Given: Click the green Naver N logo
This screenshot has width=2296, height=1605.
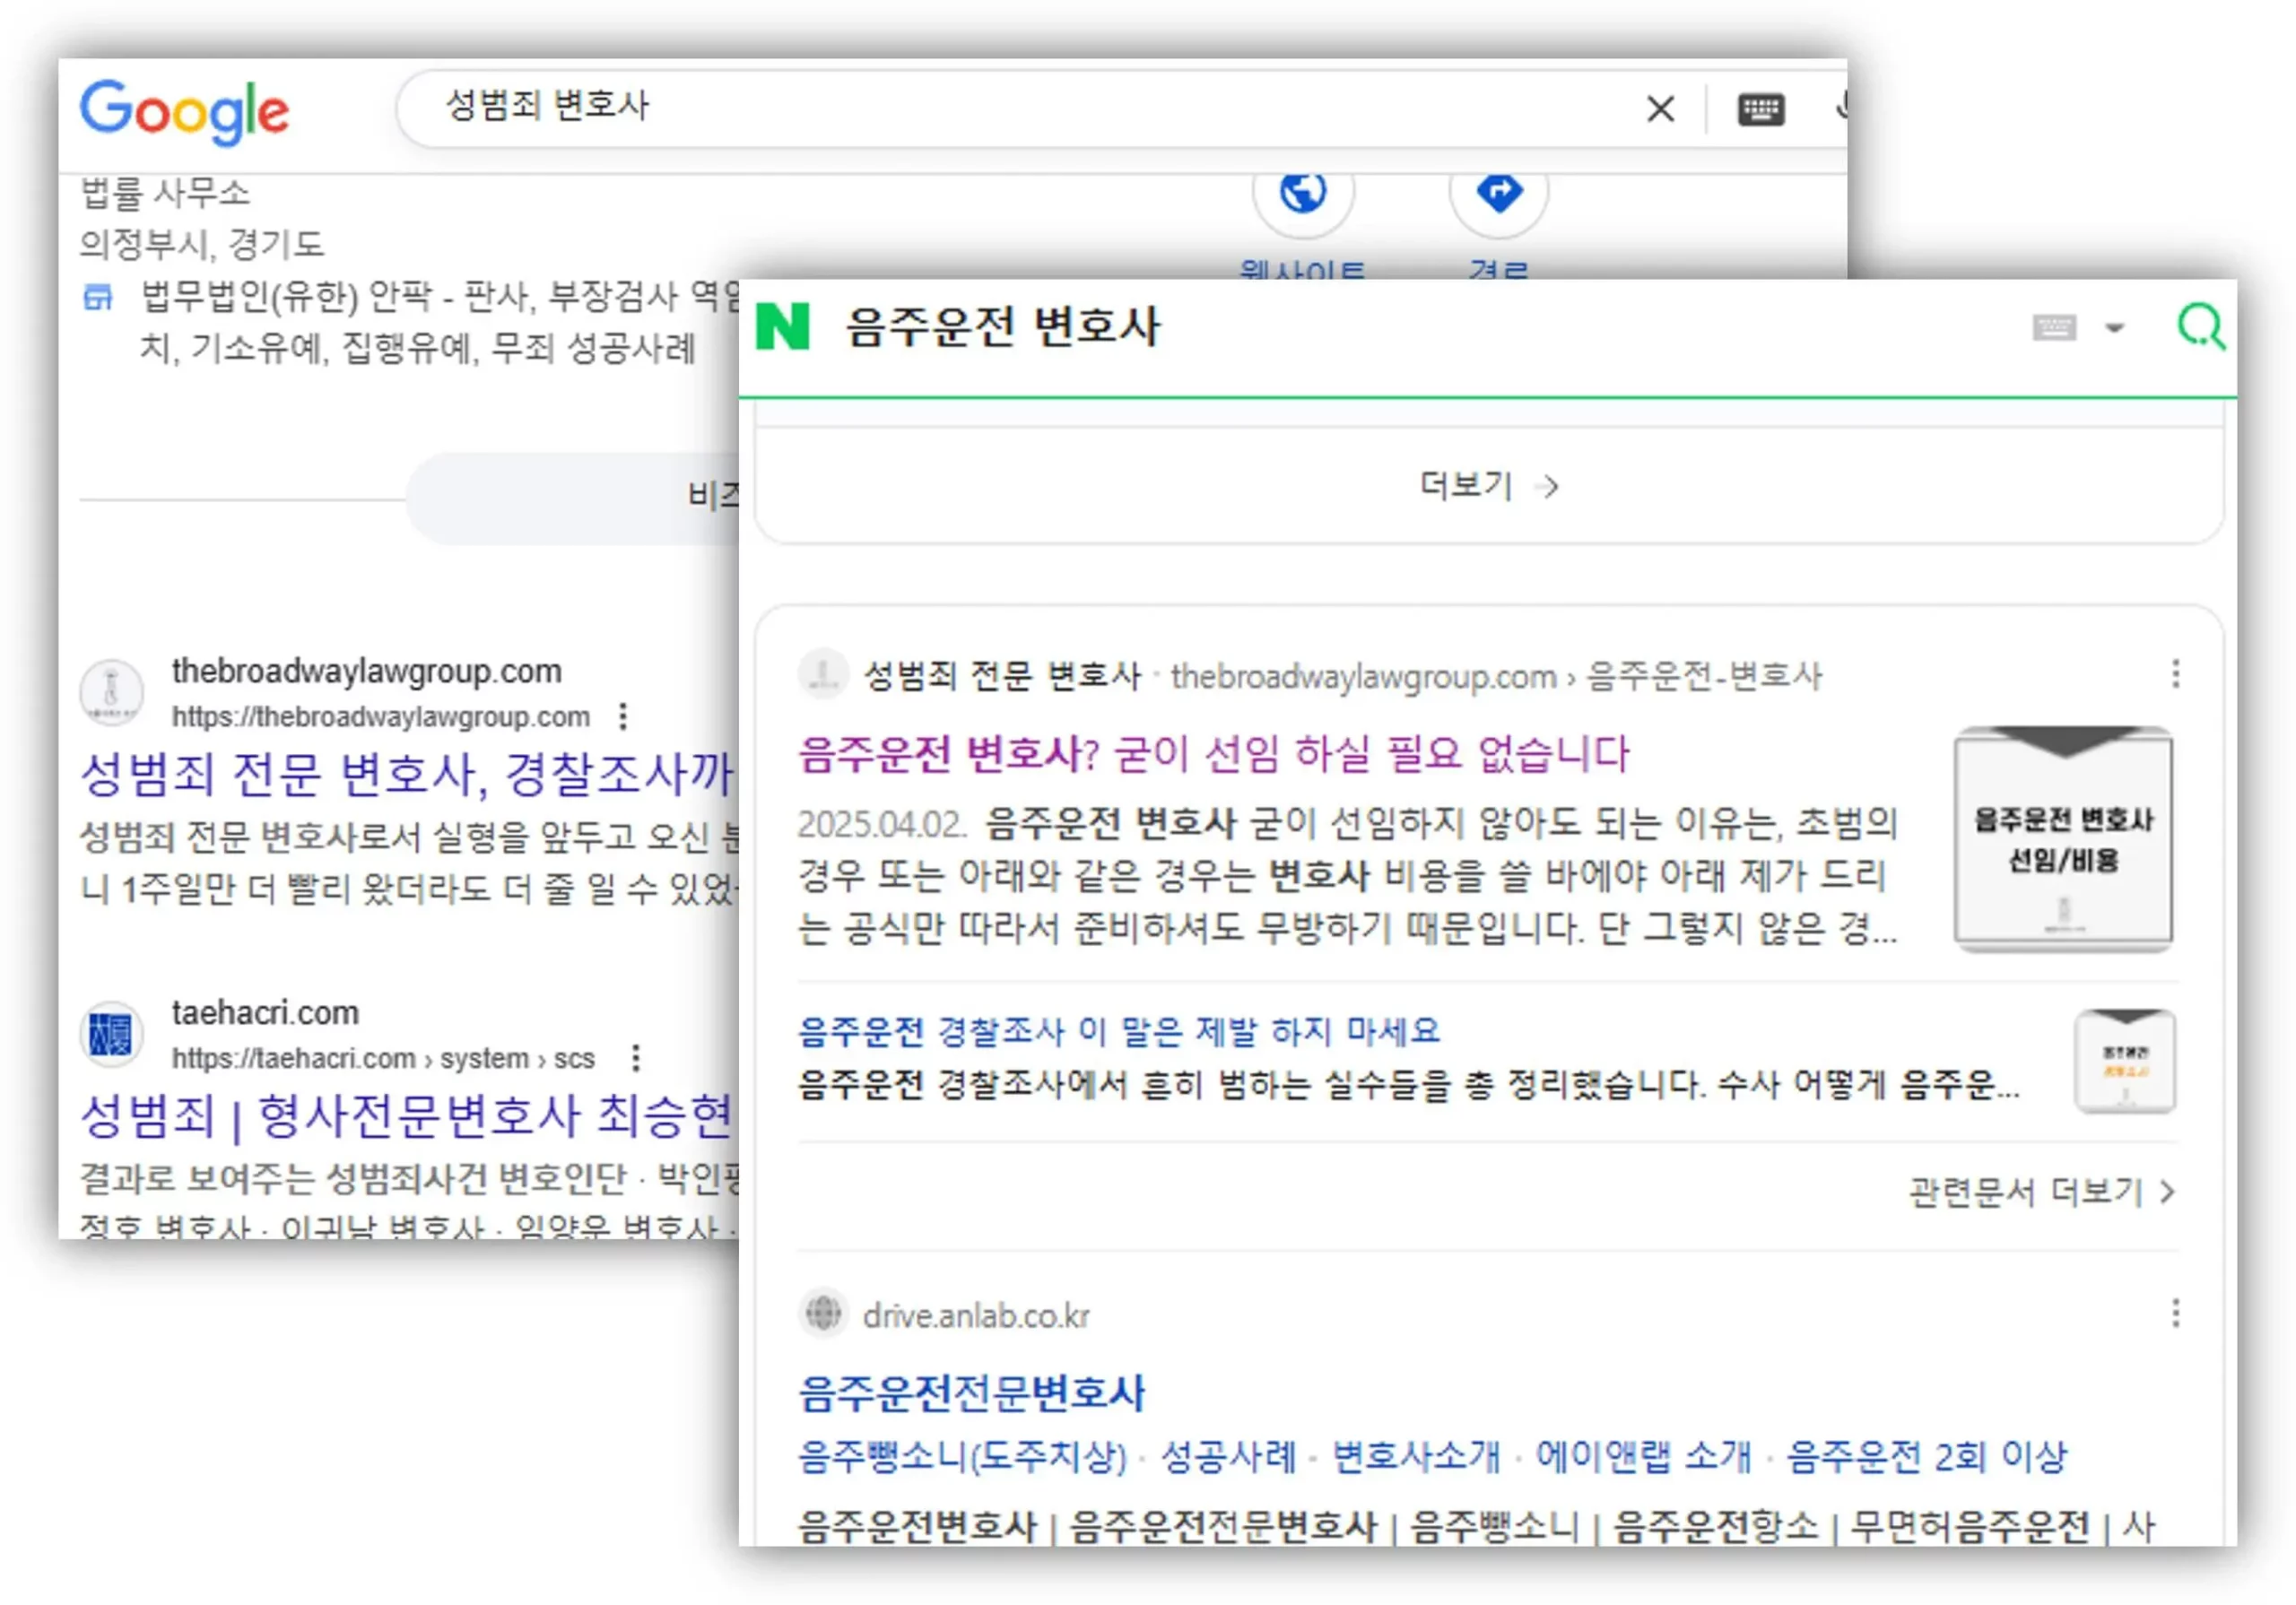Looking at the screenshot, I should (783, 326).
